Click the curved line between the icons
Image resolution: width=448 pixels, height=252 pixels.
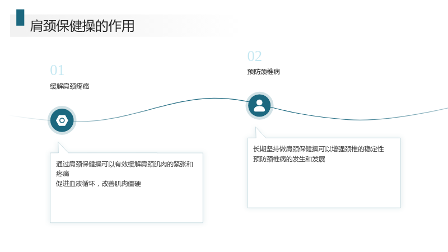(x=160, y=106)
